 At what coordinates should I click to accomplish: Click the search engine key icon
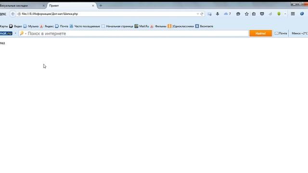(22, 33)
